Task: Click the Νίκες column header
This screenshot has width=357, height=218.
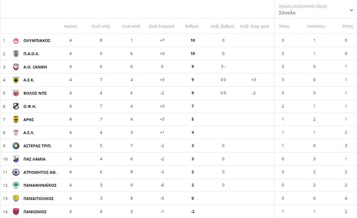Action: [284, 26]
